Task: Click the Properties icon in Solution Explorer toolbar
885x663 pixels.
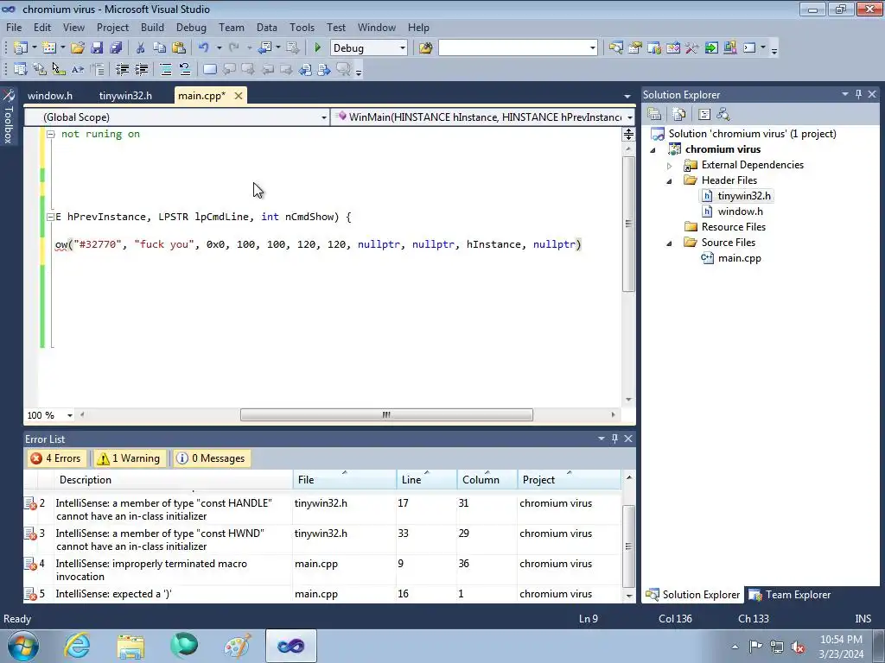Action: point(654,115)
